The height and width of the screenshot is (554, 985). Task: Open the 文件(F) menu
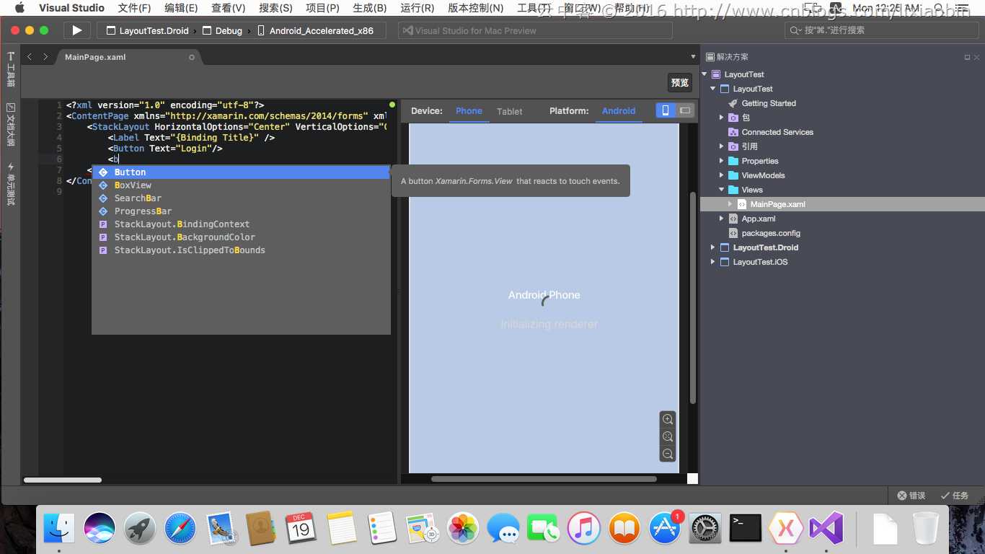point(134,8)
